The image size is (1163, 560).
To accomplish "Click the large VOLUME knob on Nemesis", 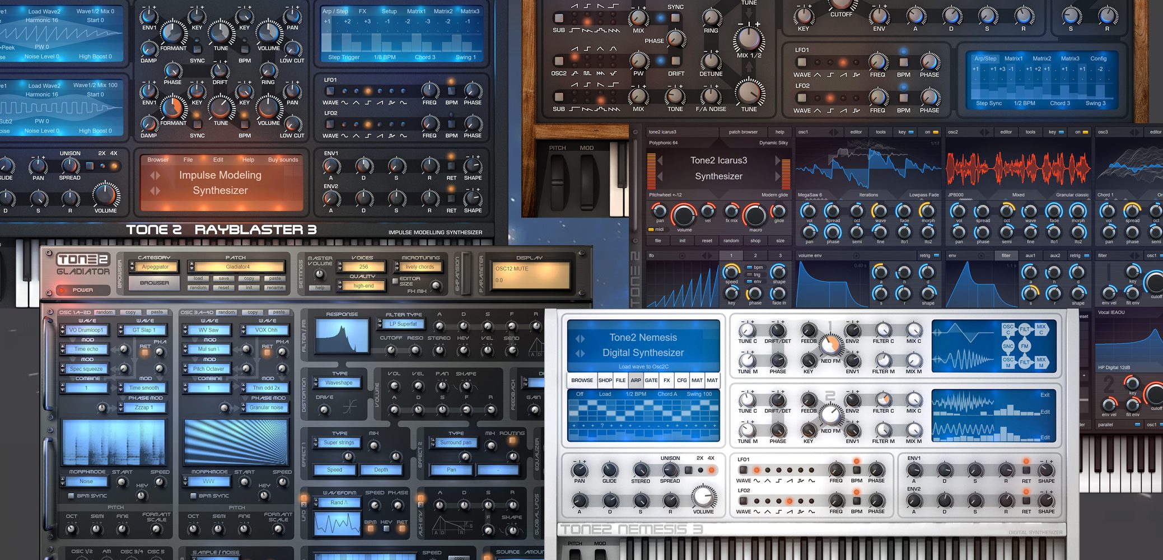I will (x=704, y=496).
